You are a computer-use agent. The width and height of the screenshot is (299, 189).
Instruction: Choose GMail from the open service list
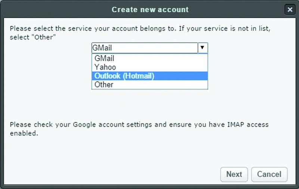click(150, 59)
